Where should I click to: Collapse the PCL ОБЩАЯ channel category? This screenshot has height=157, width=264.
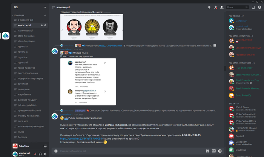coord(18,15)
